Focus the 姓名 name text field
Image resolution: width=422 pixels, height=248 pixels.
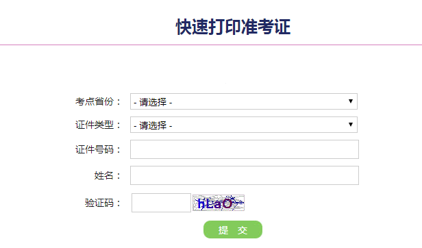coord(245,175)
